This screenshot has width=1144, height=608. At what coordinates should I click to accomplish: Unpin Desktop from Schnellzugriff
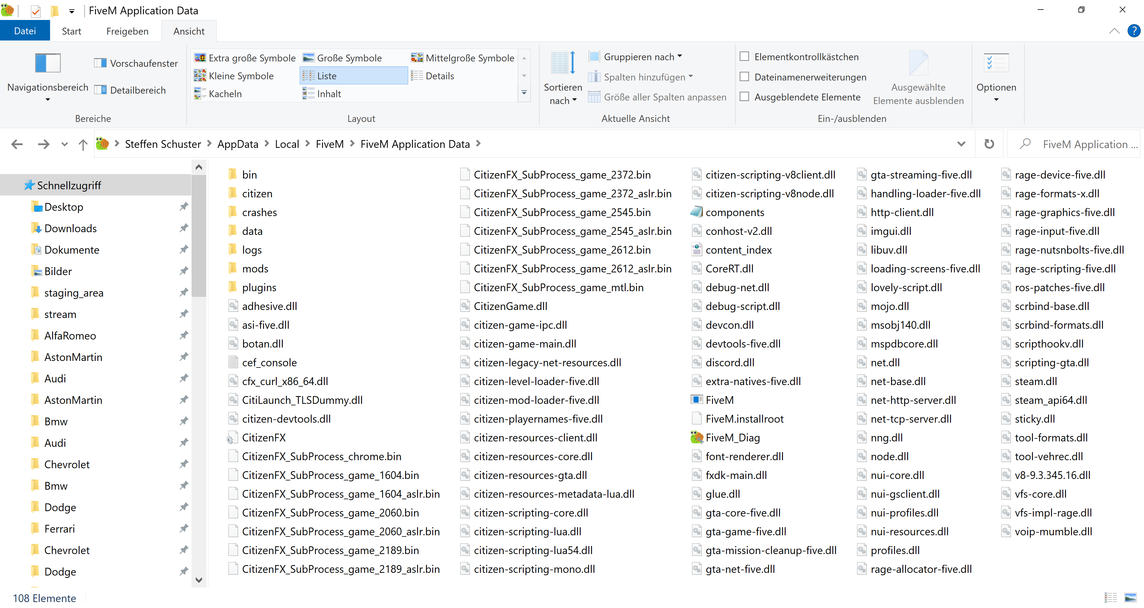tap(184, 207)
